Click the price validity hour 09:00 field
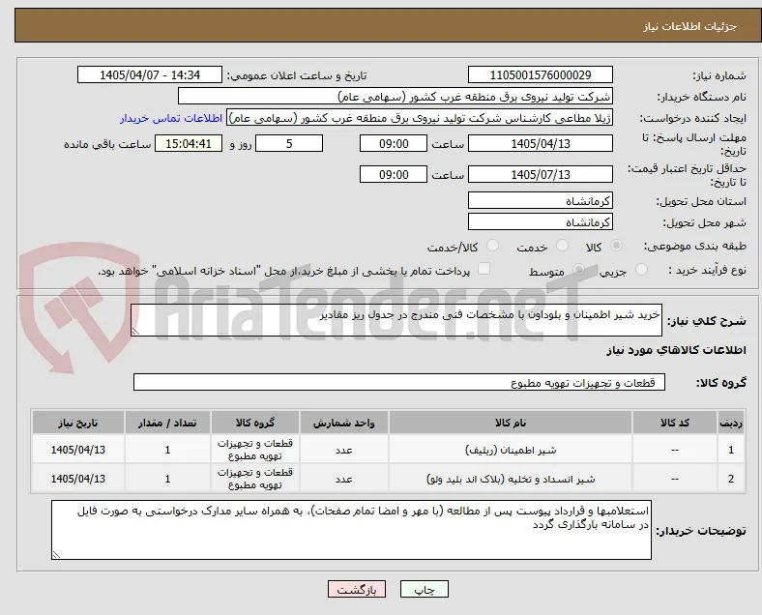This screenshot has height=615, width=762. coord(394,174)
